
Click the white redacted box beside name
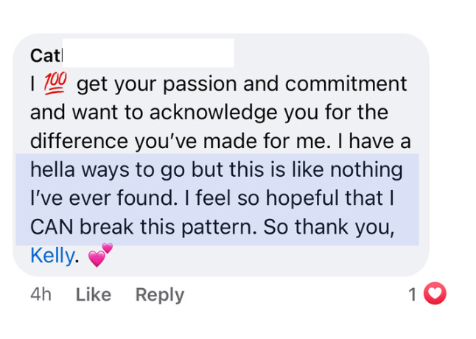[x=148, y=53]
